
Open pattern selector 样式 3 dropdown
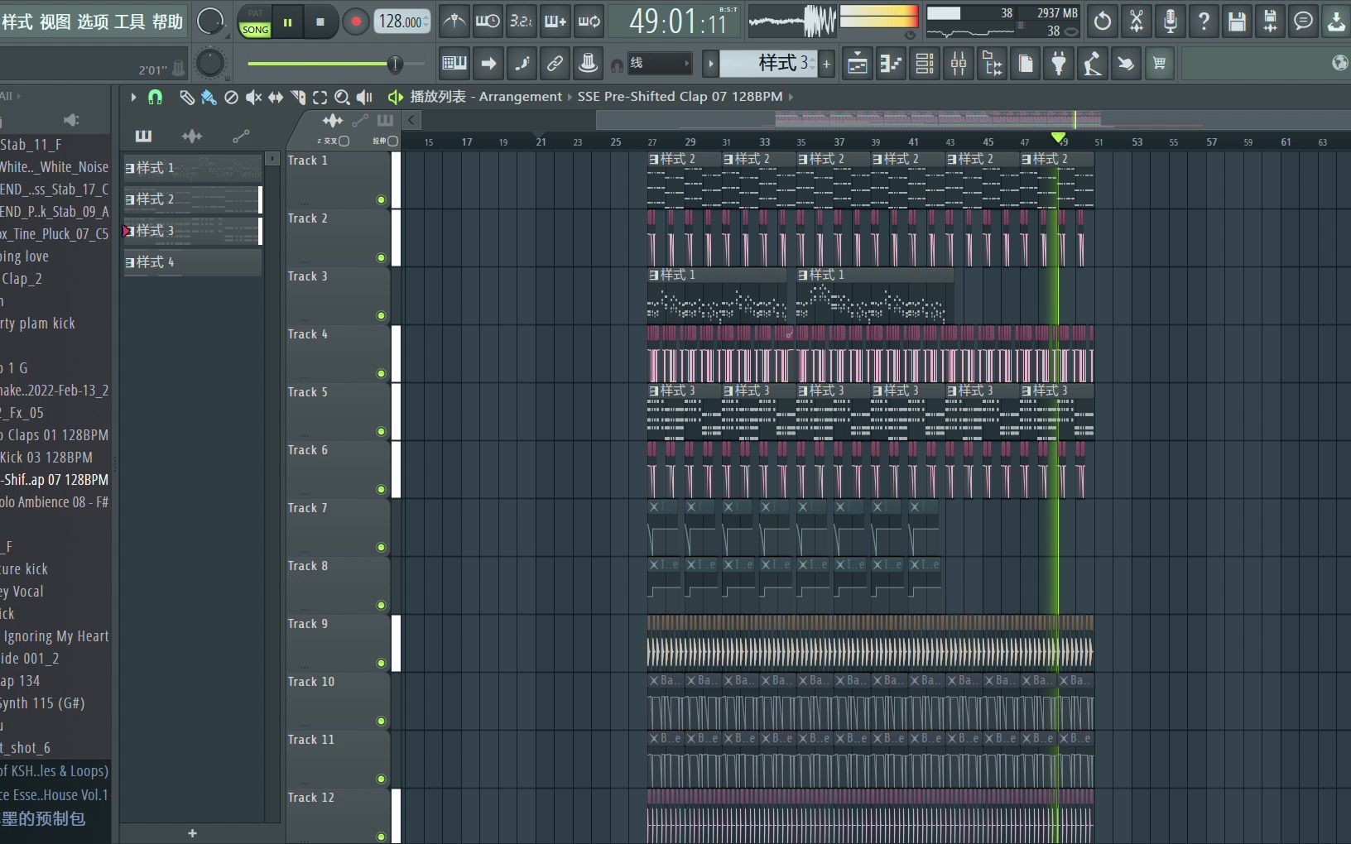pyautogui.click(x=768, y=64)
